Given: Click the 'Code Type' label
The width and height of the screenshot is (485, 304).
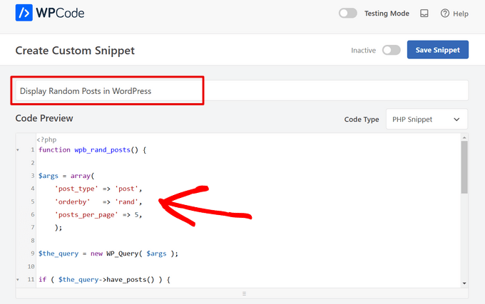Looking at the screenshot, I should pyautogui.click(x=362, y=120).
